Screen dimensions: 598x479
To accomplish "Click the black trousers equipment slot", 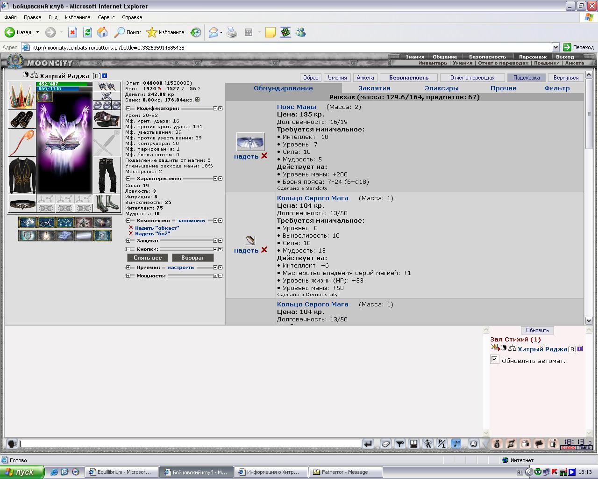I will click(x=107, y=175).
